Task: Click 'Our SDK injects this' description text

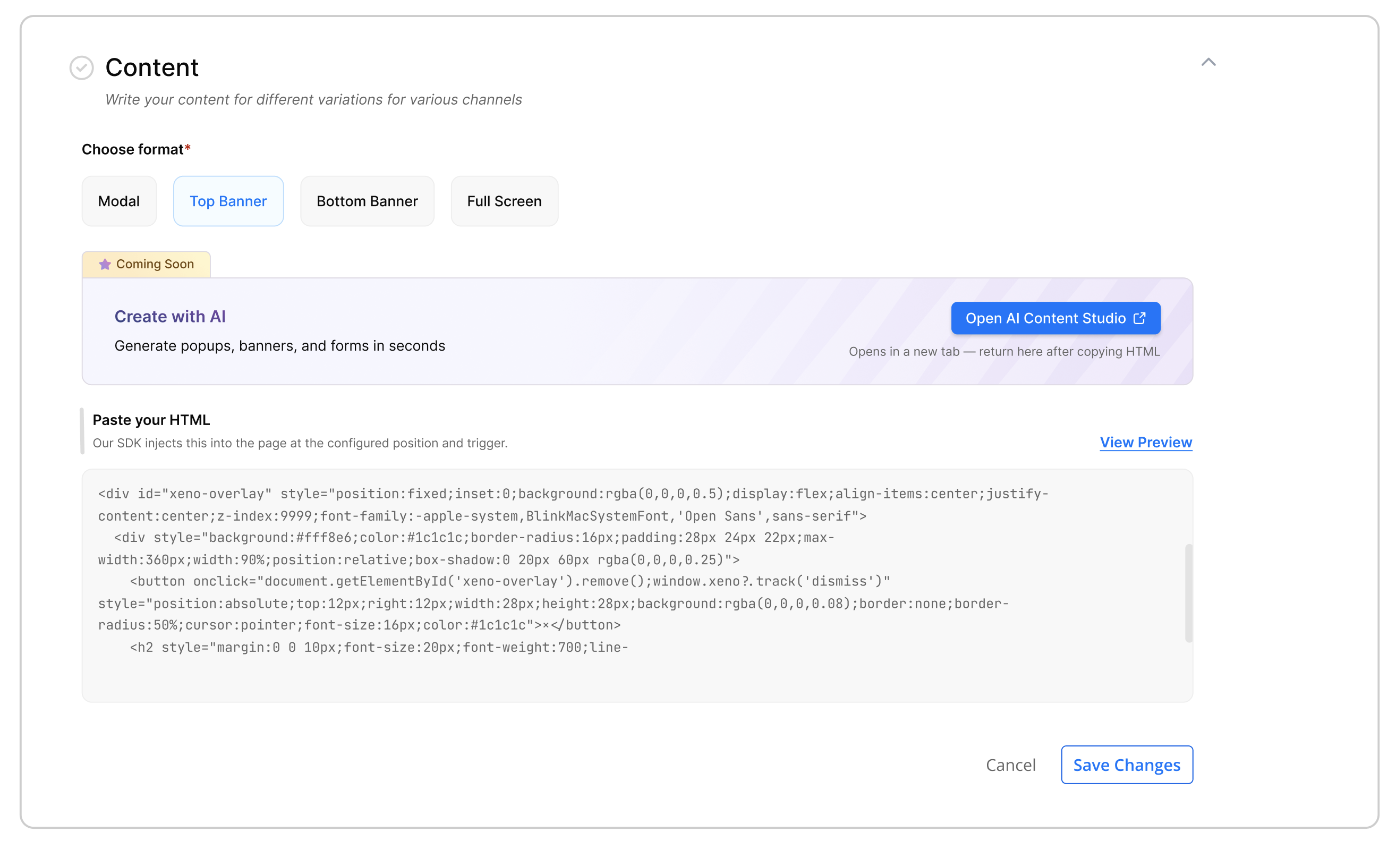Action: click(x=300, y=443)
